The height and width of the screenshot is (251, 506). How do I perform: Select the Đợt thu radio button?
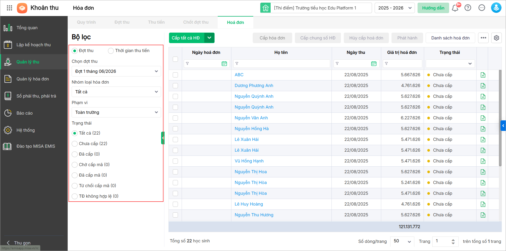click(75, 51)
